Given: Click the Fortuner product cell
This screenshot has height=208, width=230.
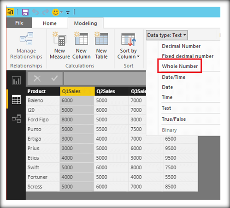Looking at the screenshot, I should coord(43,177).
